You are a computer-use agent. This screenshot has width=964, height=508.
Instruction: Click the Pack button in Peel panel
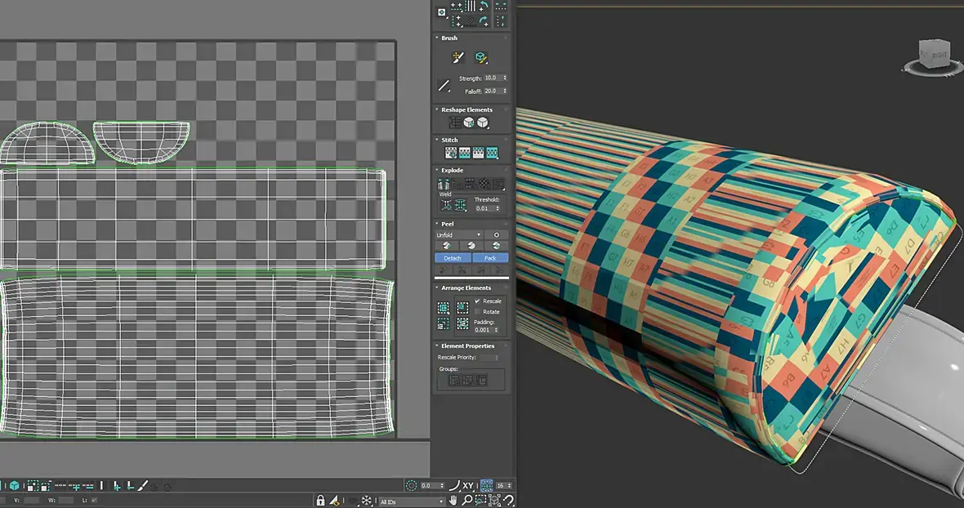tap(490, 258)
